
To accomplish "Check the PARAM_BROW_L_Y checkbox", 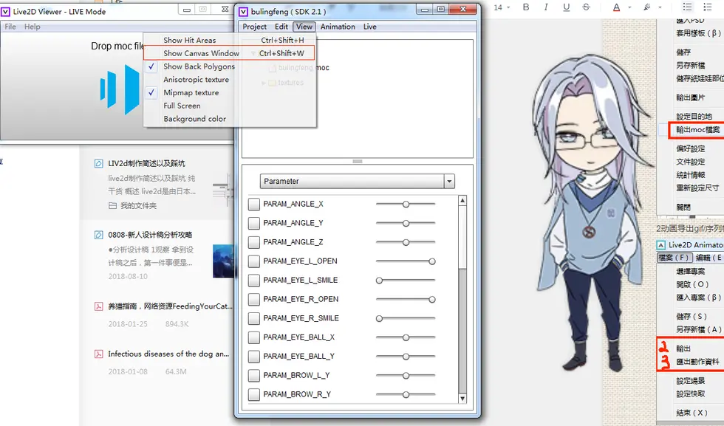I will 254,375.
